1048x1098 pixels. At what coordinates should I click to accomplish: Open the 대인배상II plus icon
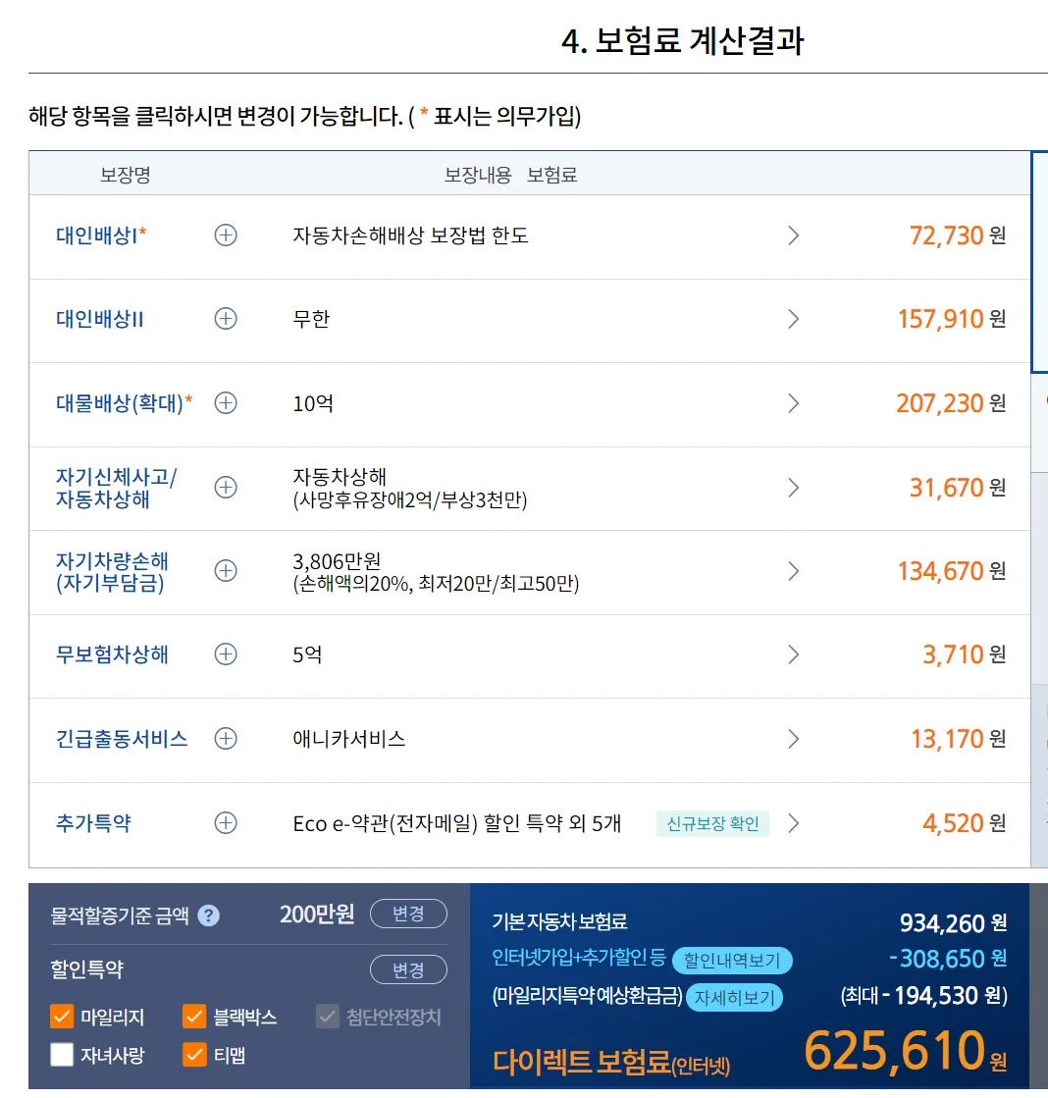coord(225,319)
